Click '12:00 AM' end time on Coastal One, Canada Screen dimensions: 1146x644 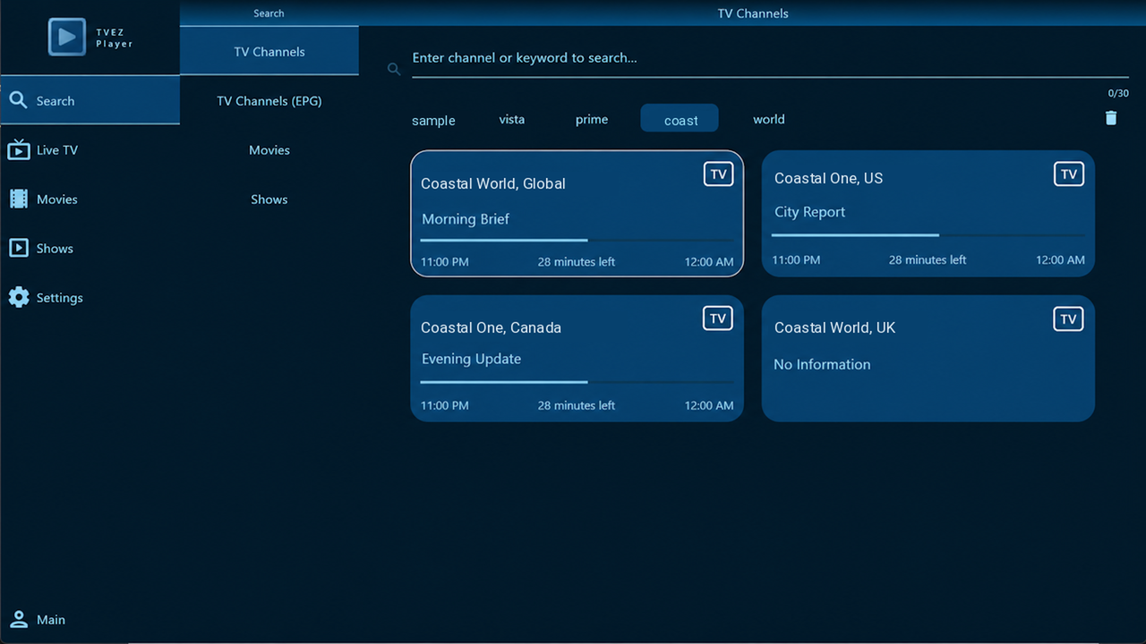tap(709, 406)
